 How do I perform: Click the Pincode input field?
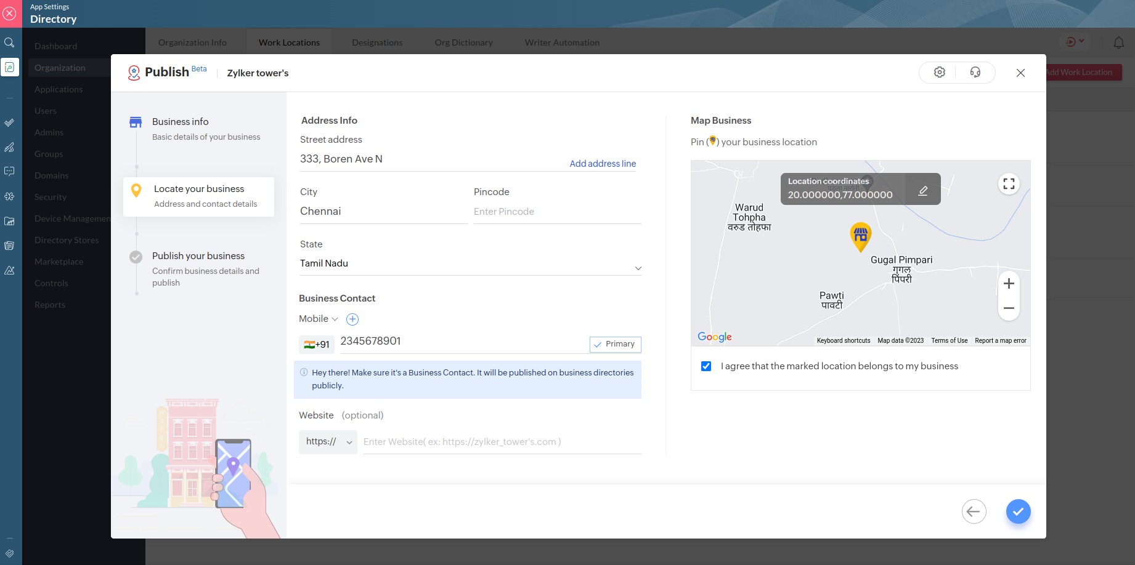(x=556, y=212)
